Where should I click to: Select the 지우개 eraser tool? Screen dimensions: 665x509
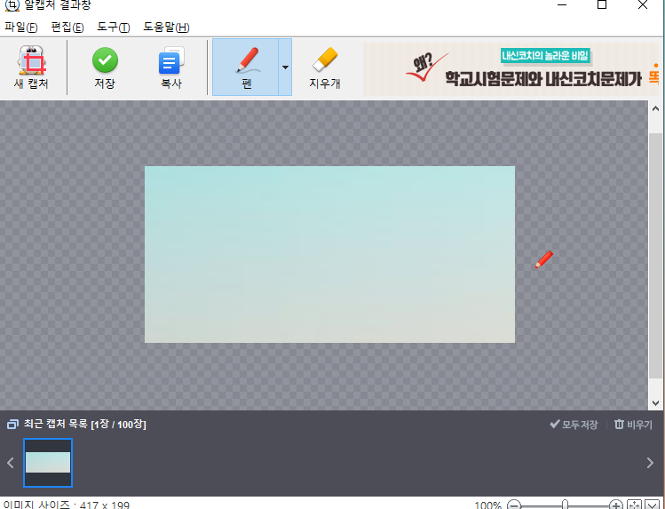(325, 67)
